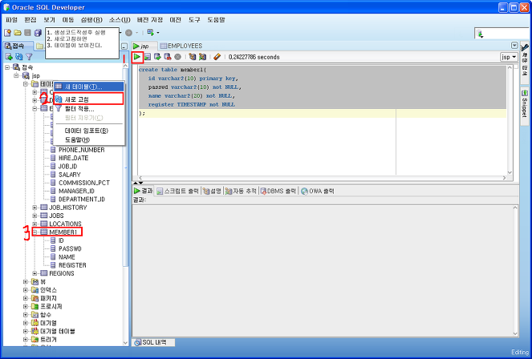The width and height of the screenshot is (532, 359).
Task: Click the Save icon in main toolbar
Action: click(27, 33)
